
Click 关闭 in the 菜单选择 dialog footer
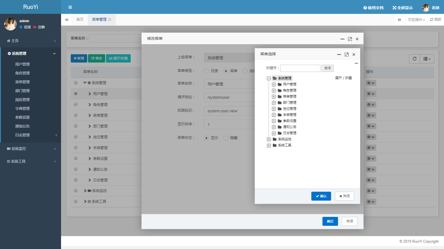tap(344, 196)
